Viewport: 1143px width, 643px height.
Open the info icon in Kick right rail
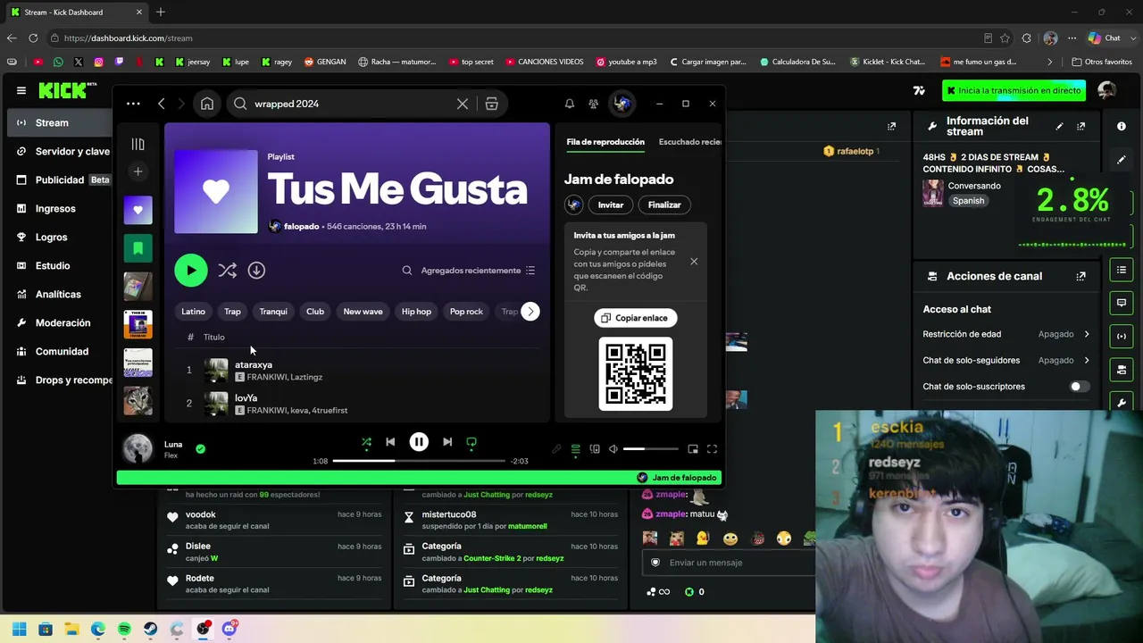[x=1122, y=126]
